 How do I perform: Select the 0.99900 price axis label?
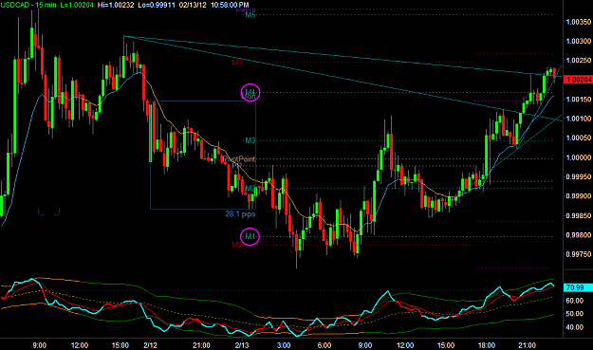click(579, 195)
